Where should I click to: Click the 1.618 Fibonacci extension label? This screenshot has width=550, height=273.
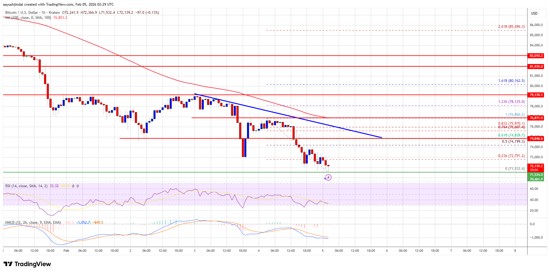(x=511, y=81)
